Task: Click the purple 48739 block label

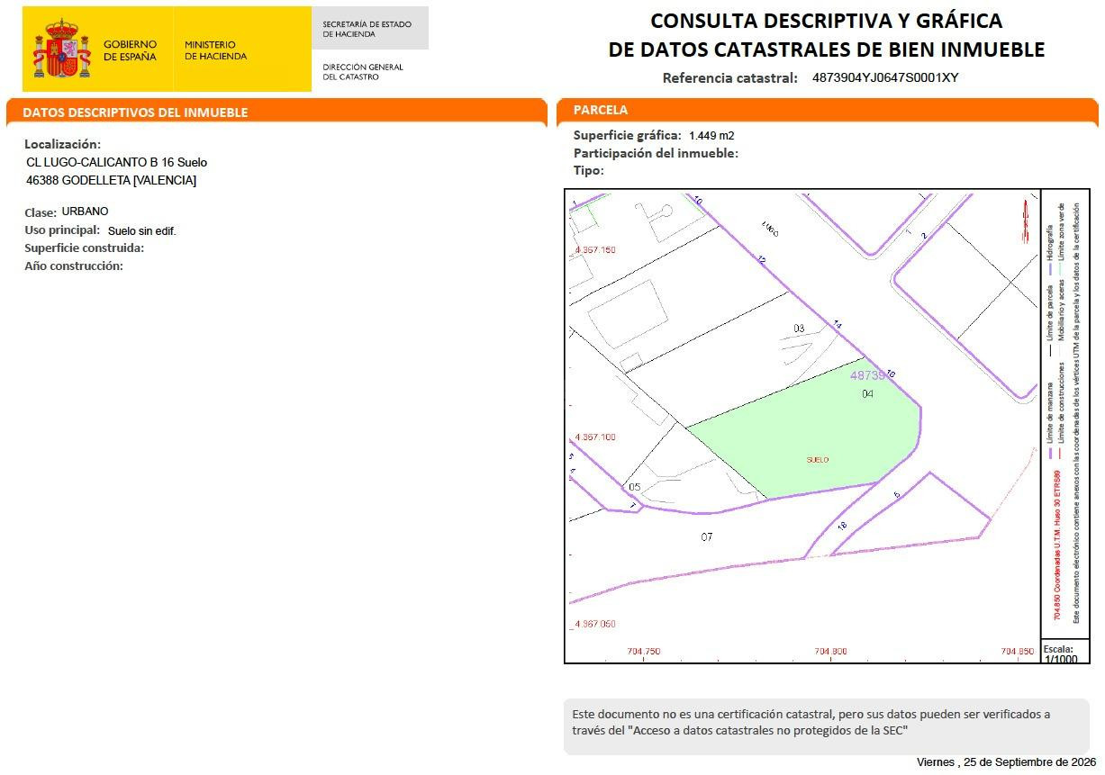Action: coord(868,375)
